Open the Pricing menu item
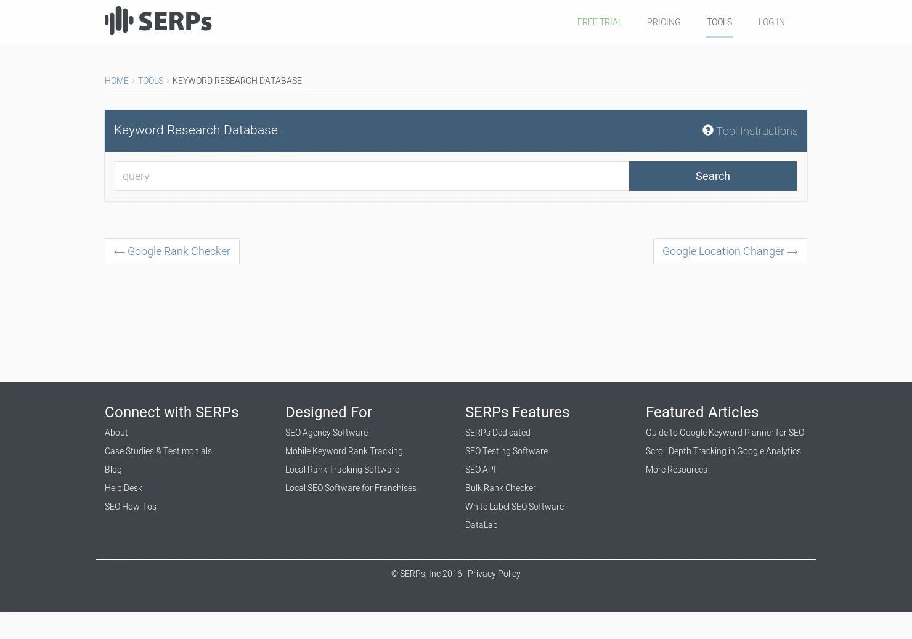The width and height of the screenshot is (912, 639). pyautogui.click(x=664, y=22)
